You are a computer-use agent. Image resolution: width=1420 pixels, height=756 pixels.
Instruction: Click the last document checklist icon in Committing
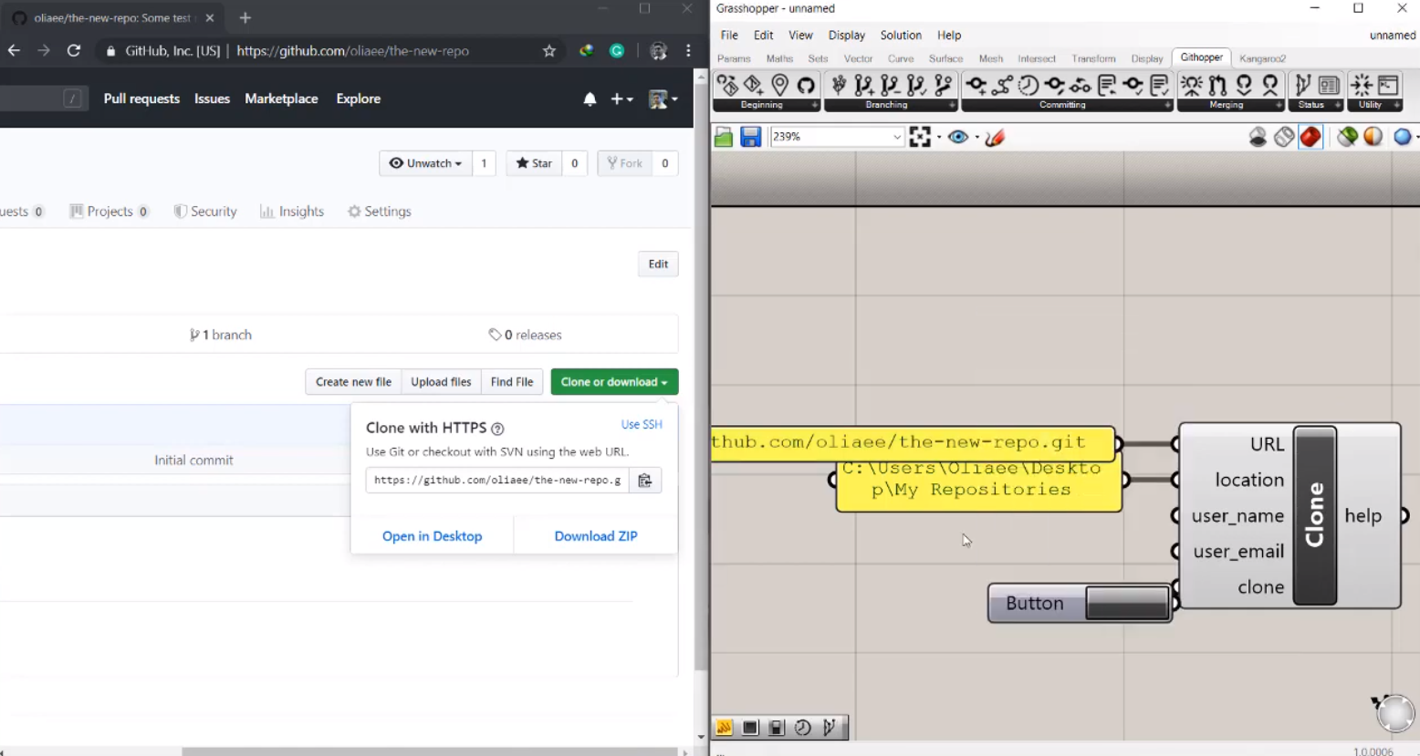(1159, 86)
